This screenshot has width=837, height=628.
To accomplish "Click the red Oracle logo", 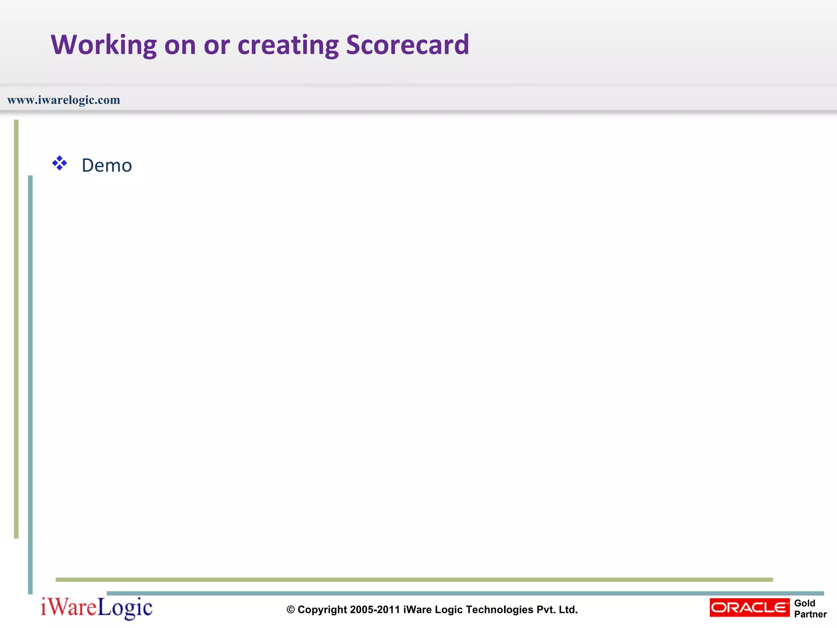I will [x=749, y=608].
